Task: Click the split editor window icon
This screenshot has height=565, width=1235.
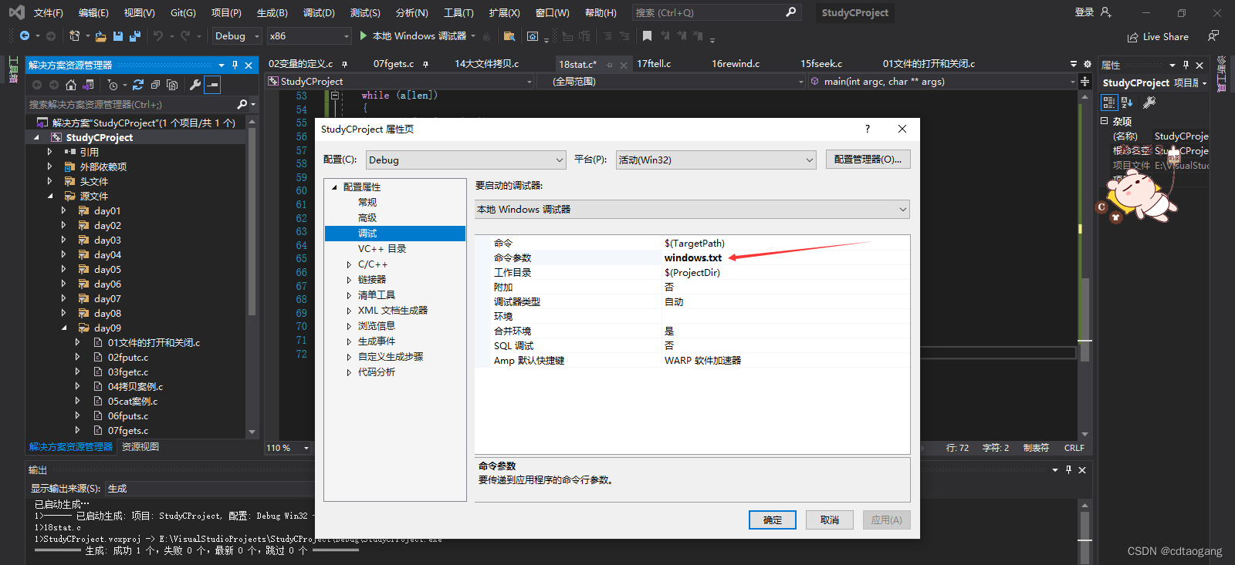Action: click(x=1085, y=81)
